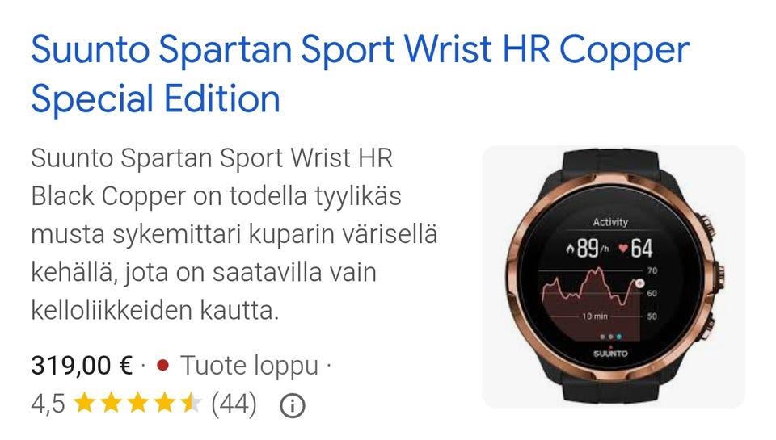Open the Suunto Spartan Sport Wrist HR Copper title link
Image resolution: width=776 pixels, height=440 pixels.
360,74
